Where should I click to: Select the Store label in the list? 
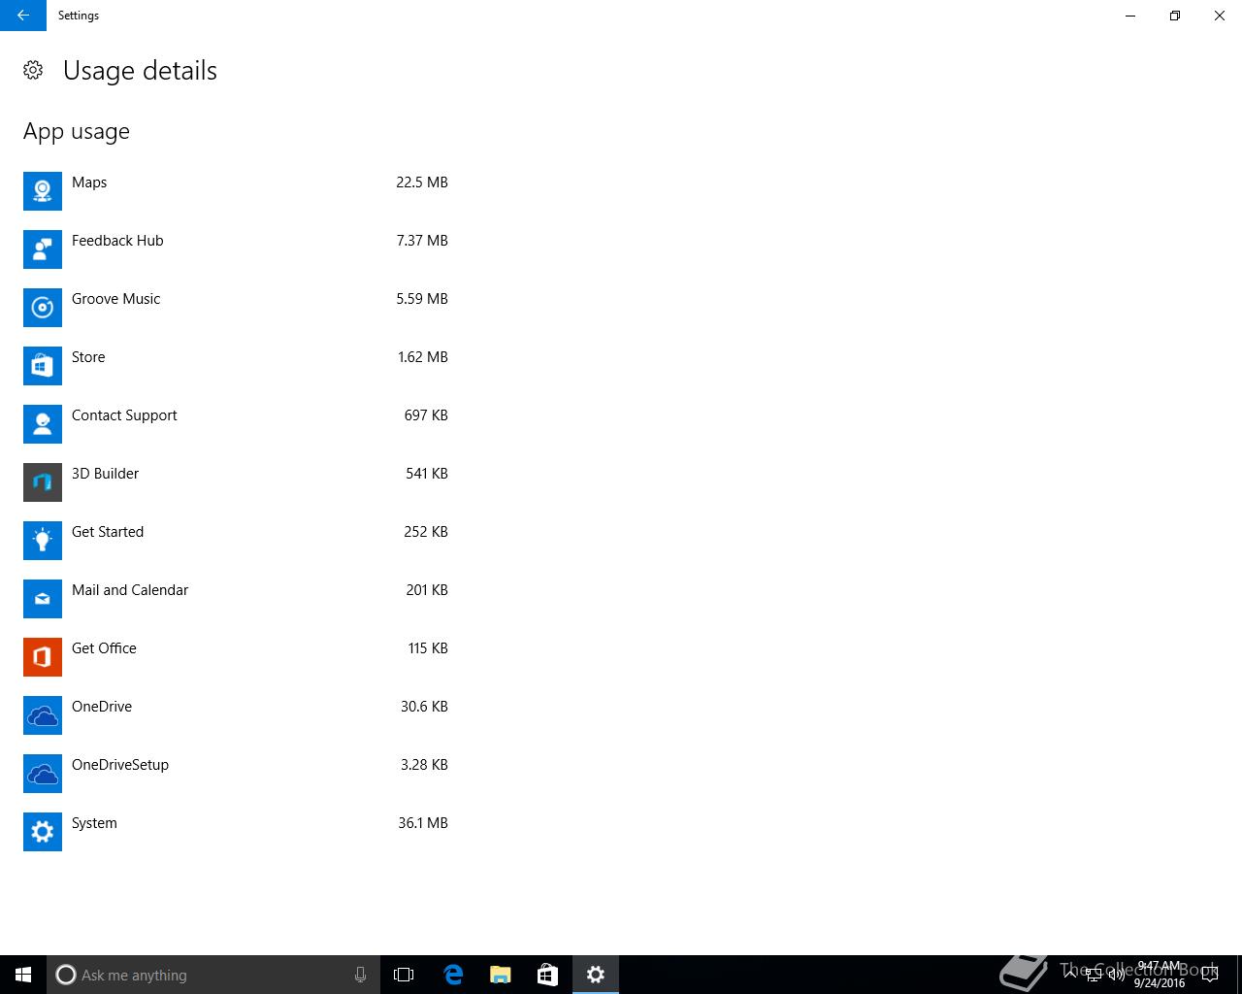(88, 357)
